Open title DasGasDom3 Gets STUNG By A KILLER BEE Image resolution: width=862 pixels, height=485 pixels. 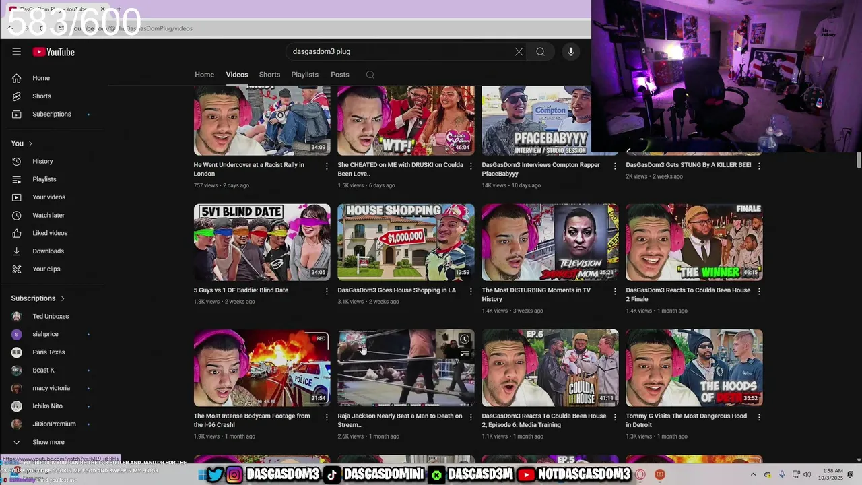pos(688,165)
